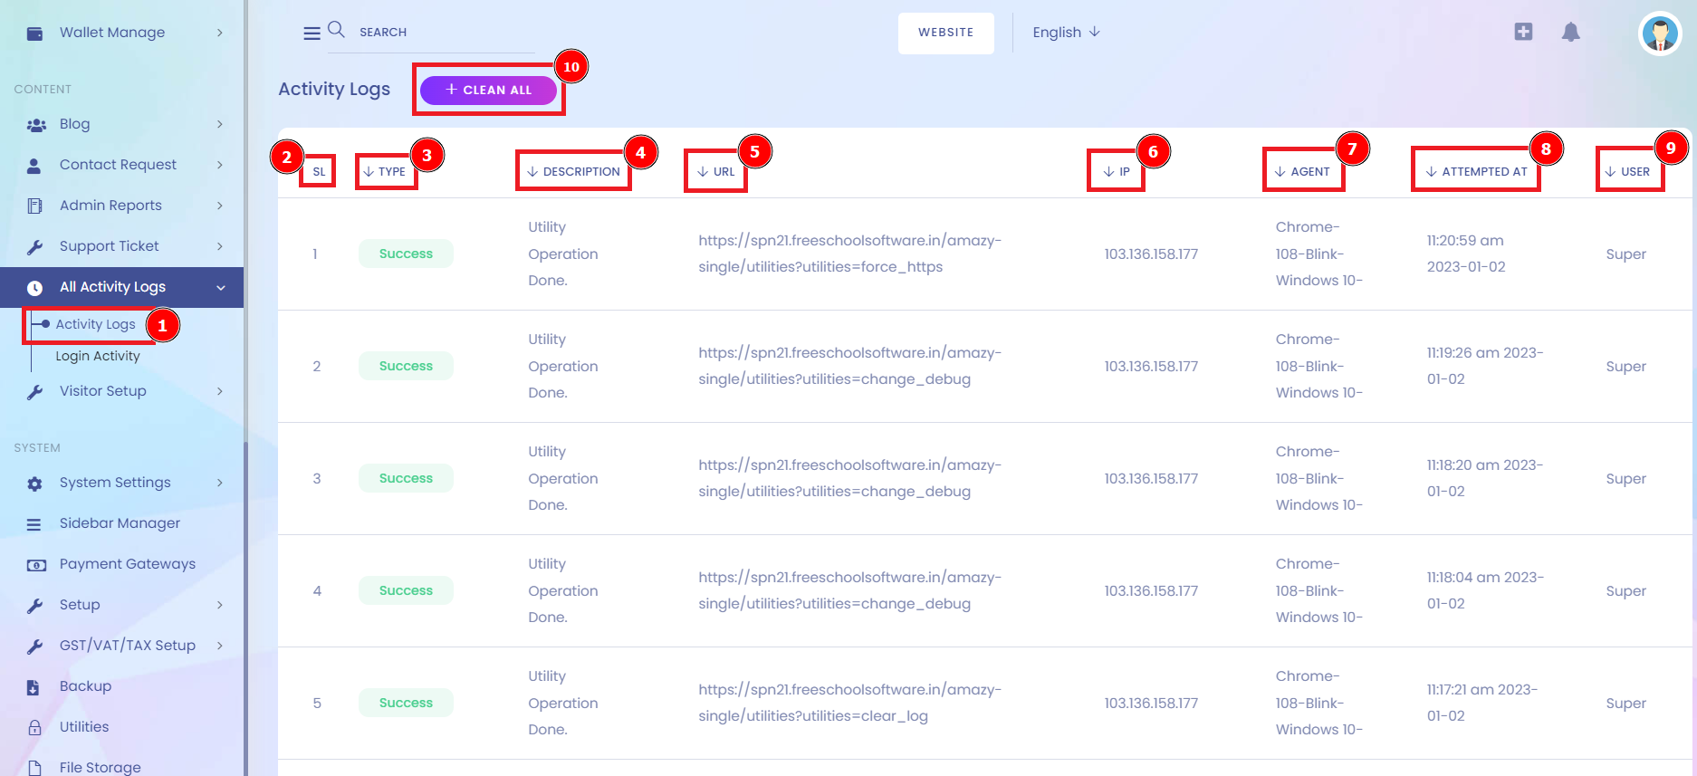
Task: Open Backup menu item
Action: click(85, 686)
